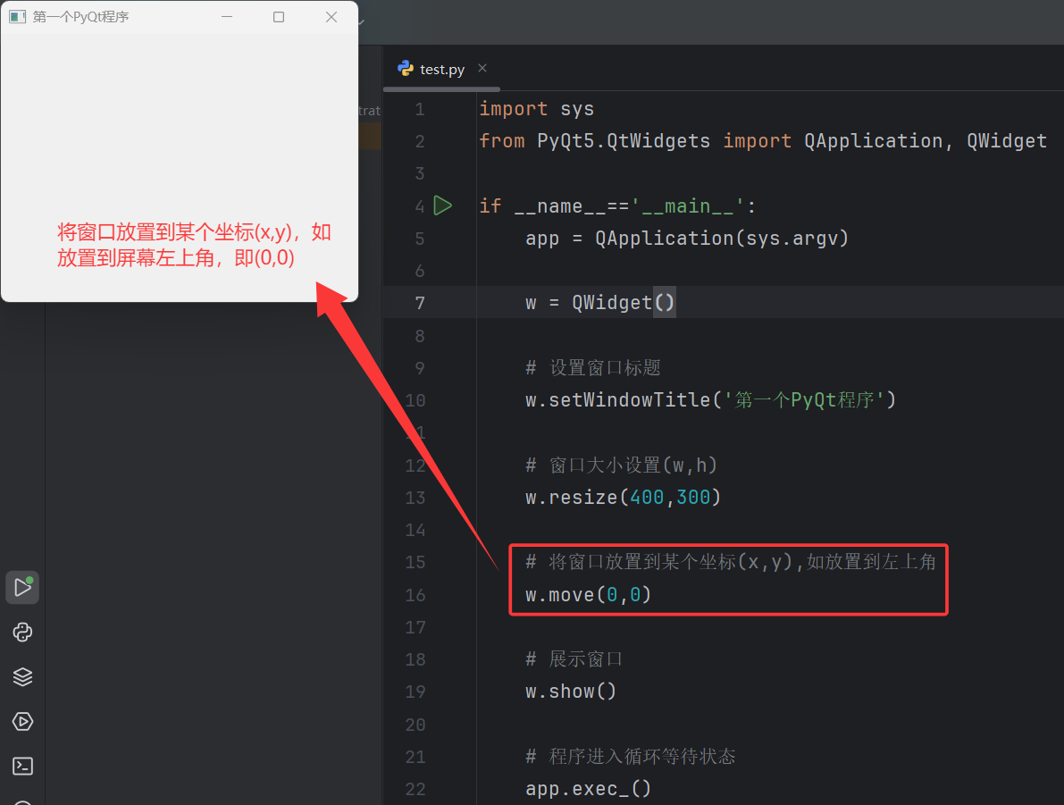Click the if __name__=='__main__' line

(617, 205)
